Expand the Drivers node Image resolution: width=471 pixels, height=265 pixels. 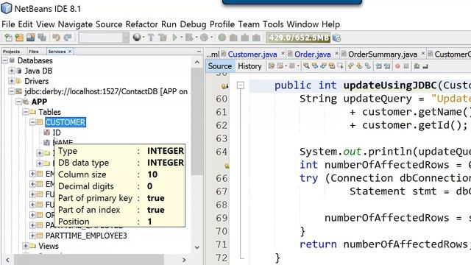click(12, 81)
